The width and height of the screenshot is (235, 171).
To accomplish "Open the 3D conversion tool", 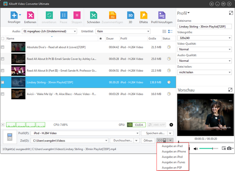I will pyautogui.click(x=130, y=15).
